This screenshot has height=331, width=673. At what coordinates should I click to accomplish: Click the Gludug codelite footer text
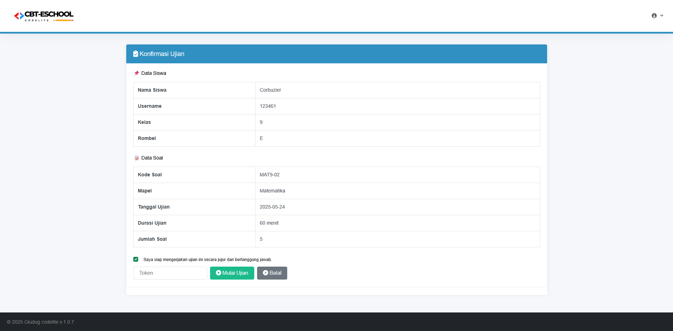[40, 322]
